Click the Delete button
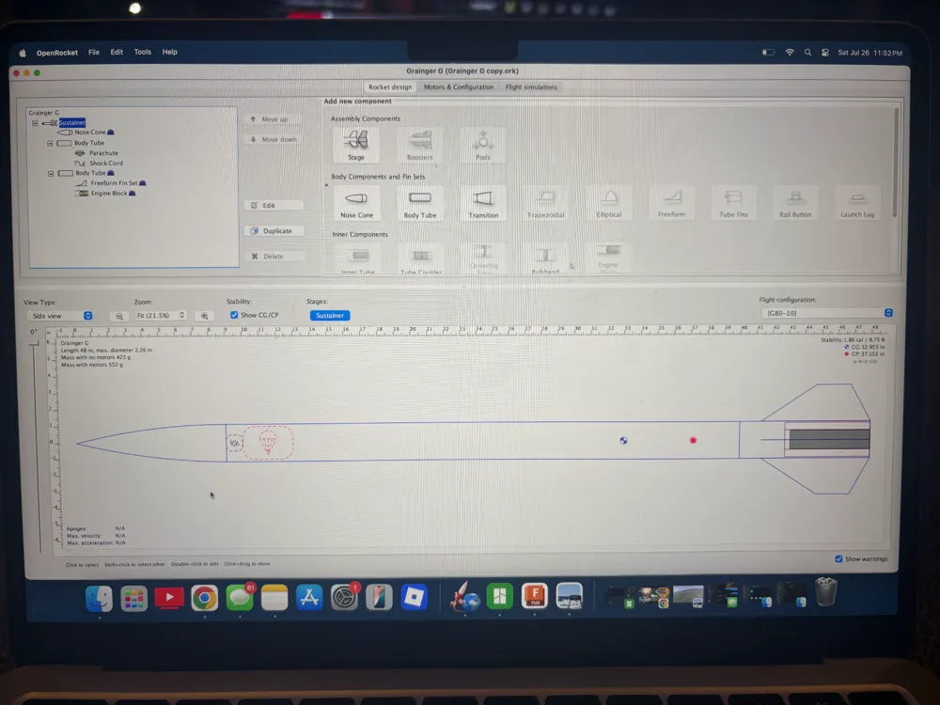This screenshot has height=705, width=940. pyautogui.click(x=274, y=256)
